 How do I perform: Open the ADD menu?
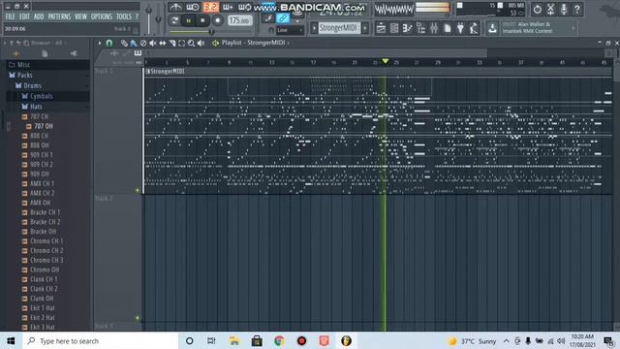tap(39, 16)
